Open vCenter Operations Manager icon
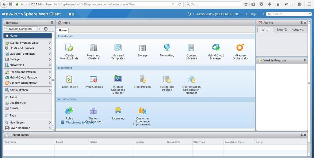Image resolution: width=314 pixels, height=158 pixels. pos(118,79)
